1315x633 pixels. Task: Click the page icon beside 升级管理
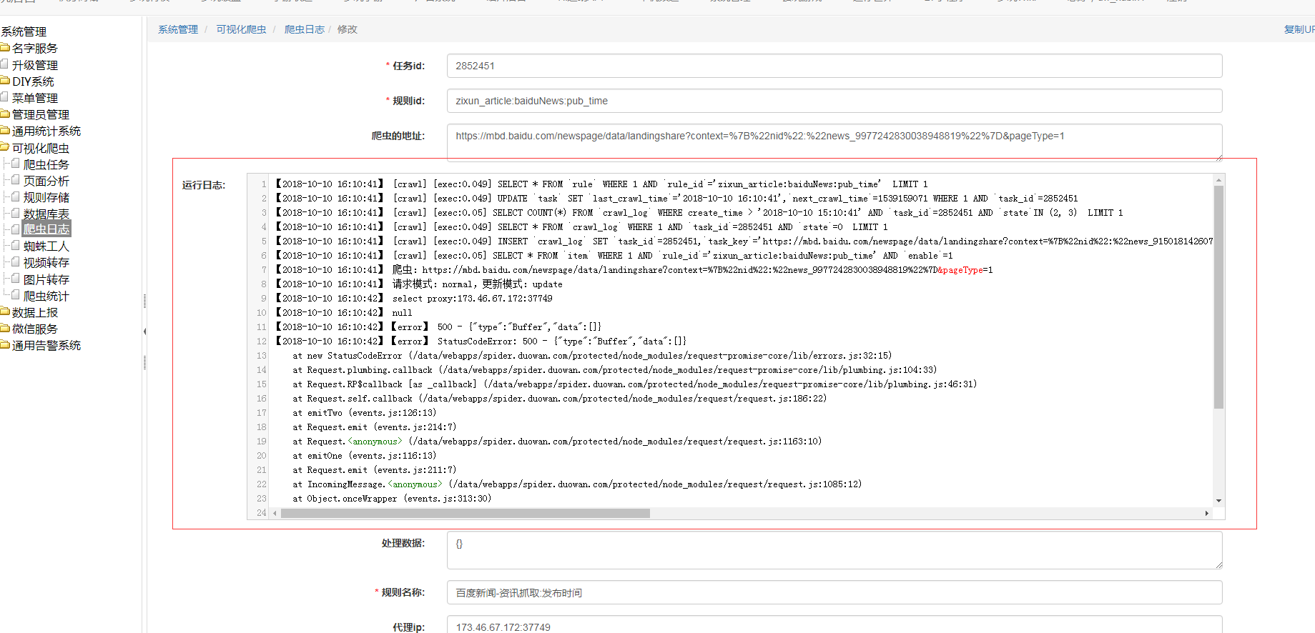tap(4, 64)
